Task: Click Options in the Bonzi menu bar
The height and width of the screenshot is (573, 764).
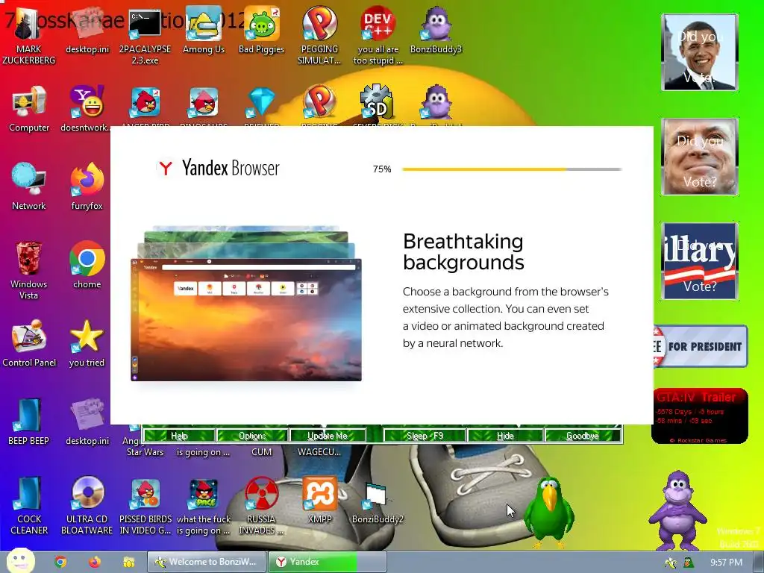Action: tap(252, 436)
